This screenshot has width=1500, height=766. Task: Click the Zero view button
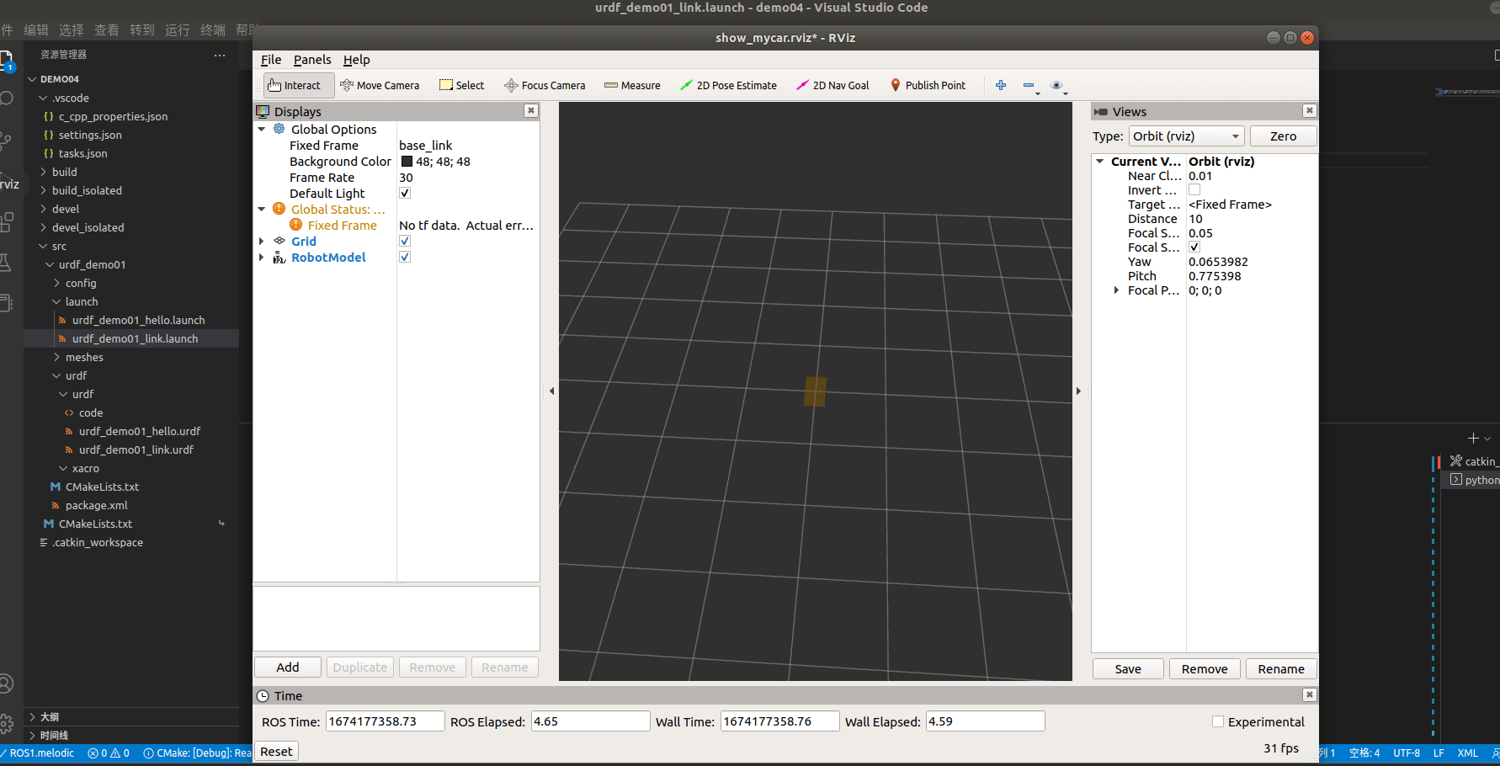[1283, 136]
